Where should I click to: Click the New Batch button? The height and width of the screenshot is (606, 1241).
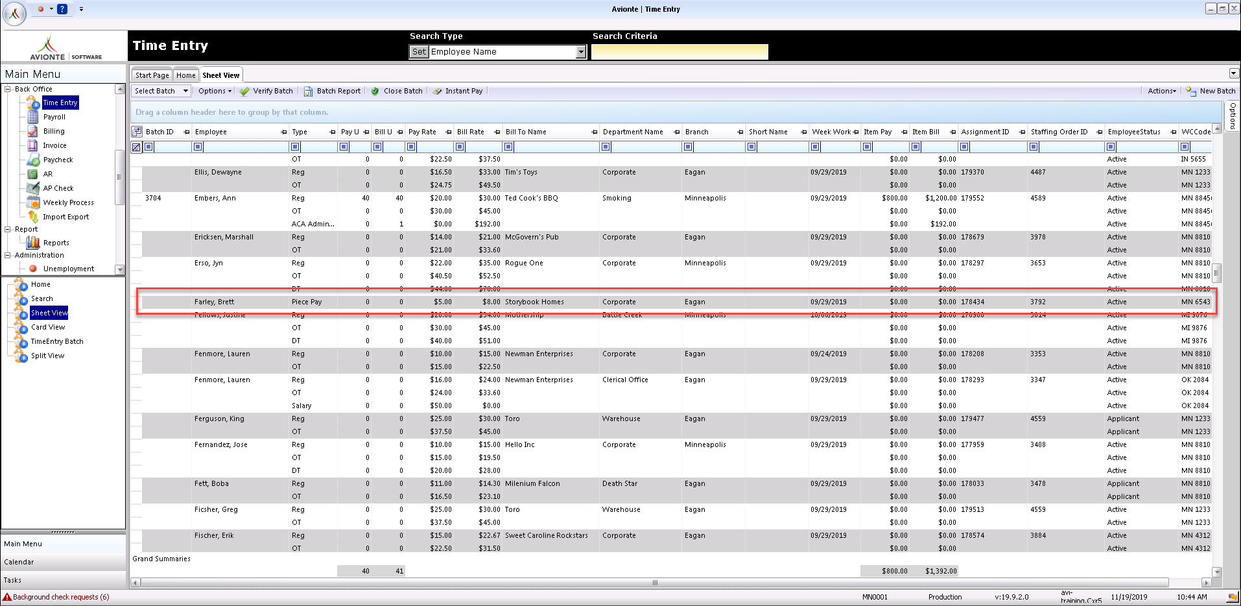pyautogui.click(x=1211, y=91)
